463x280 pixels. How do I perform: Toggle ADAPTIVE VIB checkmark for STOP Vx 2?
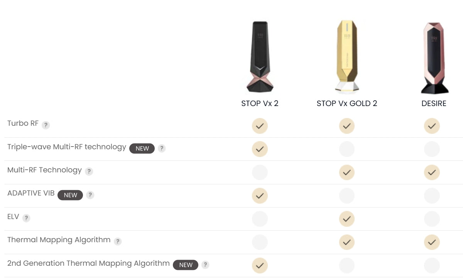(x=260, y=196)
